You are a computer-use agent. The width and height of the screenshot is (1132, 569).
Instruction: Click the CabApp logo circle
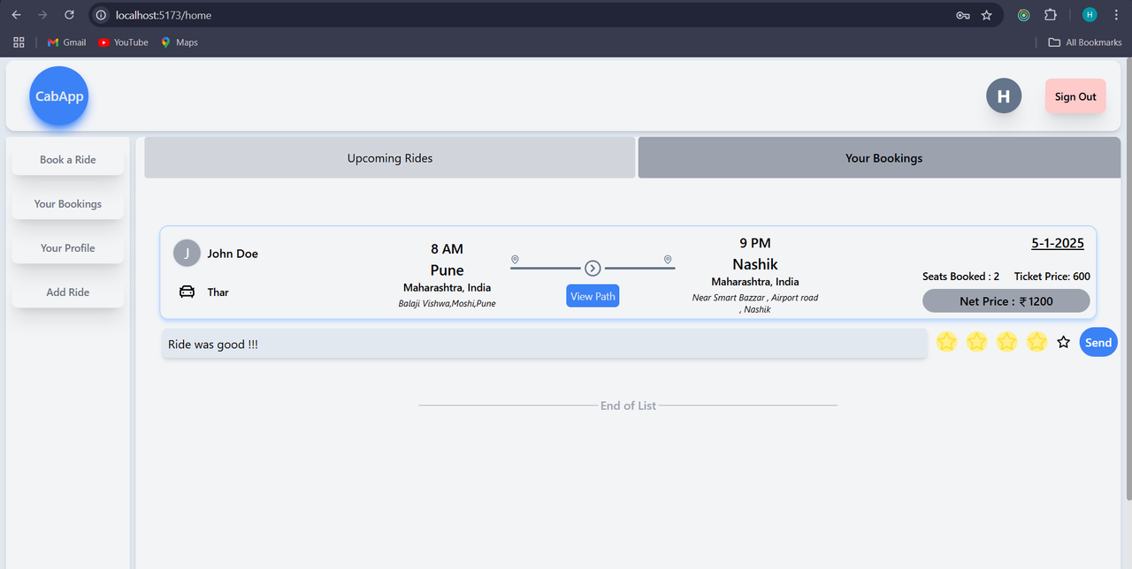59,96
